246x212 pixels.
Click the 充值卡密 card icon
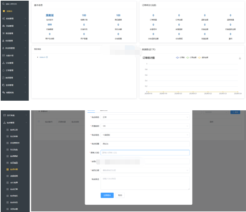coord(3,55)
